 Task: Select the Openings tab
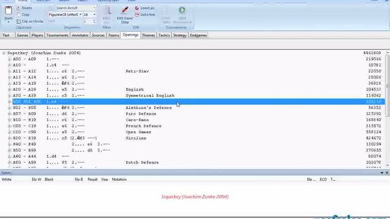130,35
